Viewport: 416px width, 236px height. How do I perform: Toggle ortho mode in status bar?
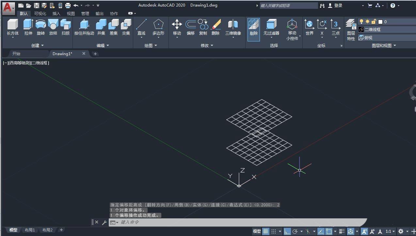(287, 231)
